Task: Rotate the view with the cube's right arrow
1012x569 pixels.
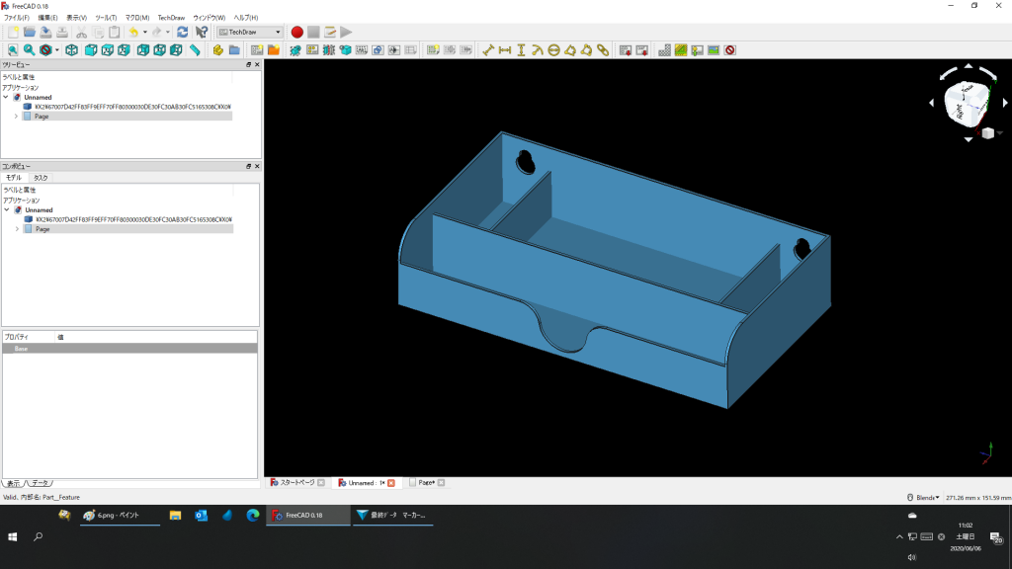Action: [1005, 103]
